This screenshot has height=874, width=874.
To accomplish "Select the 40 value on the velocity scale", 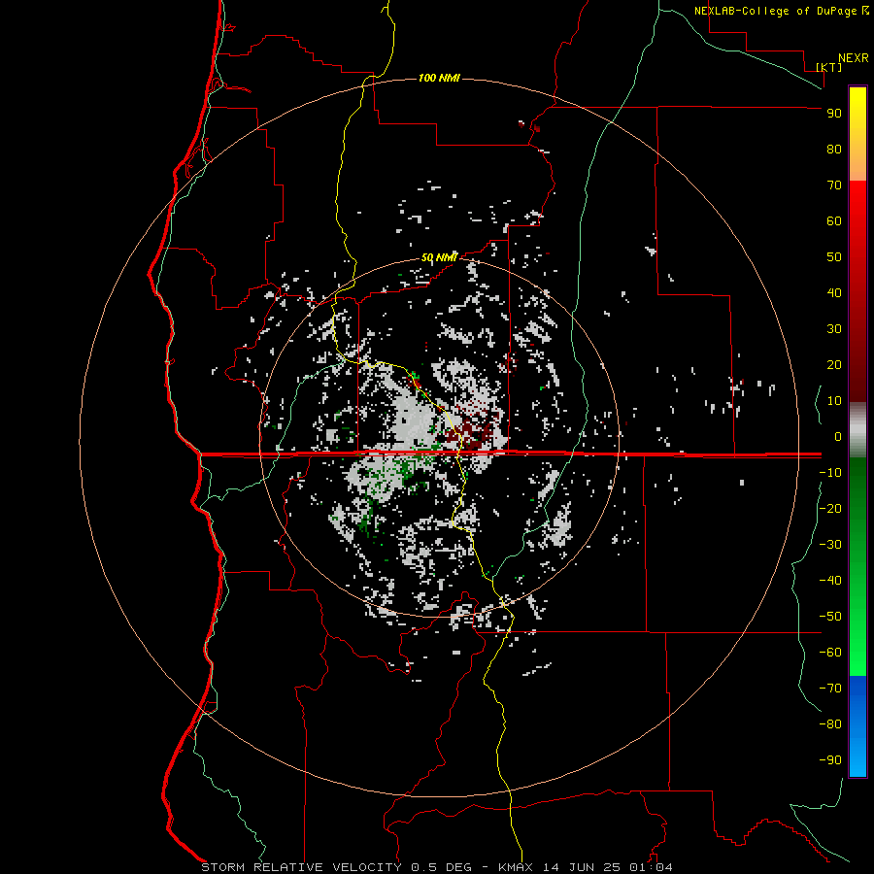I will click(x=834, y=292).
